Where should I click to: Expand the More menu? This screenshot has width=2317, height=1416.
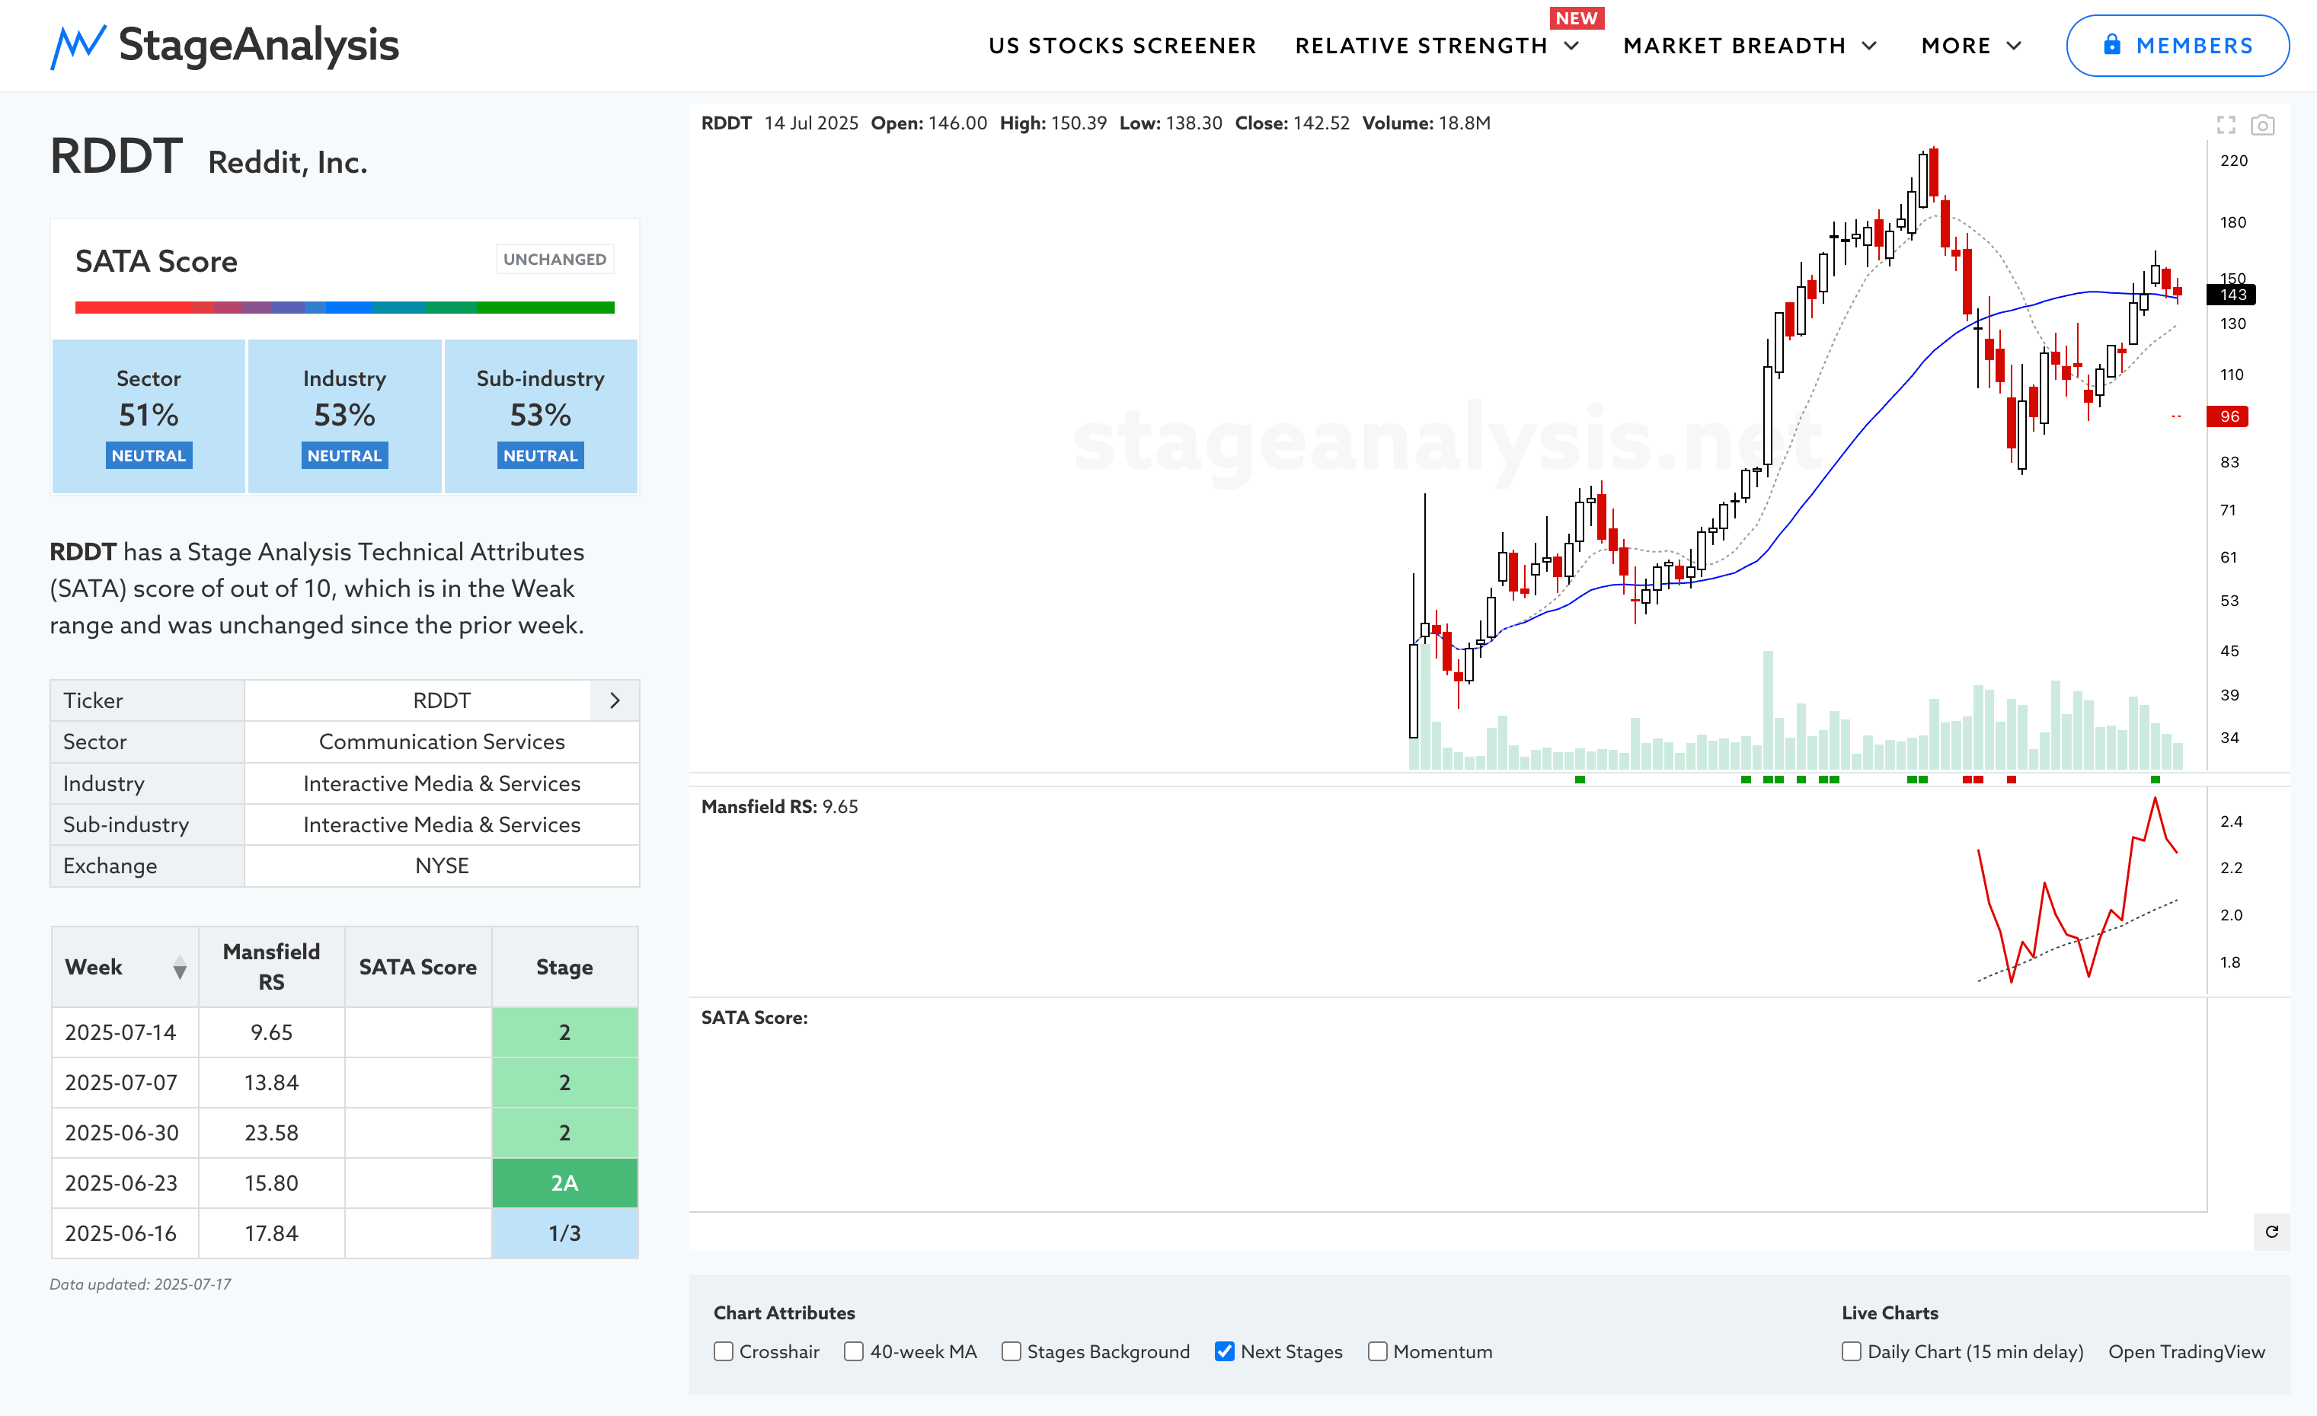coord(1971,45)
